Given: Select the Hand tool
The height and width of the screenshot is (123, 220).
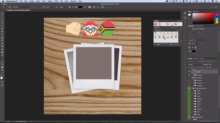Looking at the screenshot, I should point(2,67).
